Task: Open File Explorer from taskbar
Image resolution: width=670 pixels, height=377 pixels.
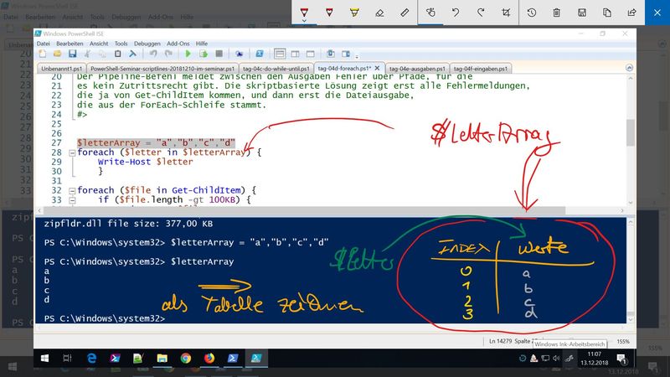Action: [162, 359]
